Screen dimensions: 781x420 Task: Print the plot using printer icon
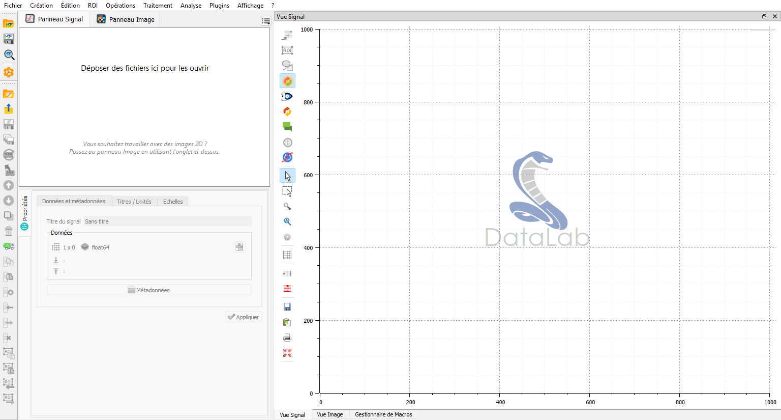click(x=287, y=338)
